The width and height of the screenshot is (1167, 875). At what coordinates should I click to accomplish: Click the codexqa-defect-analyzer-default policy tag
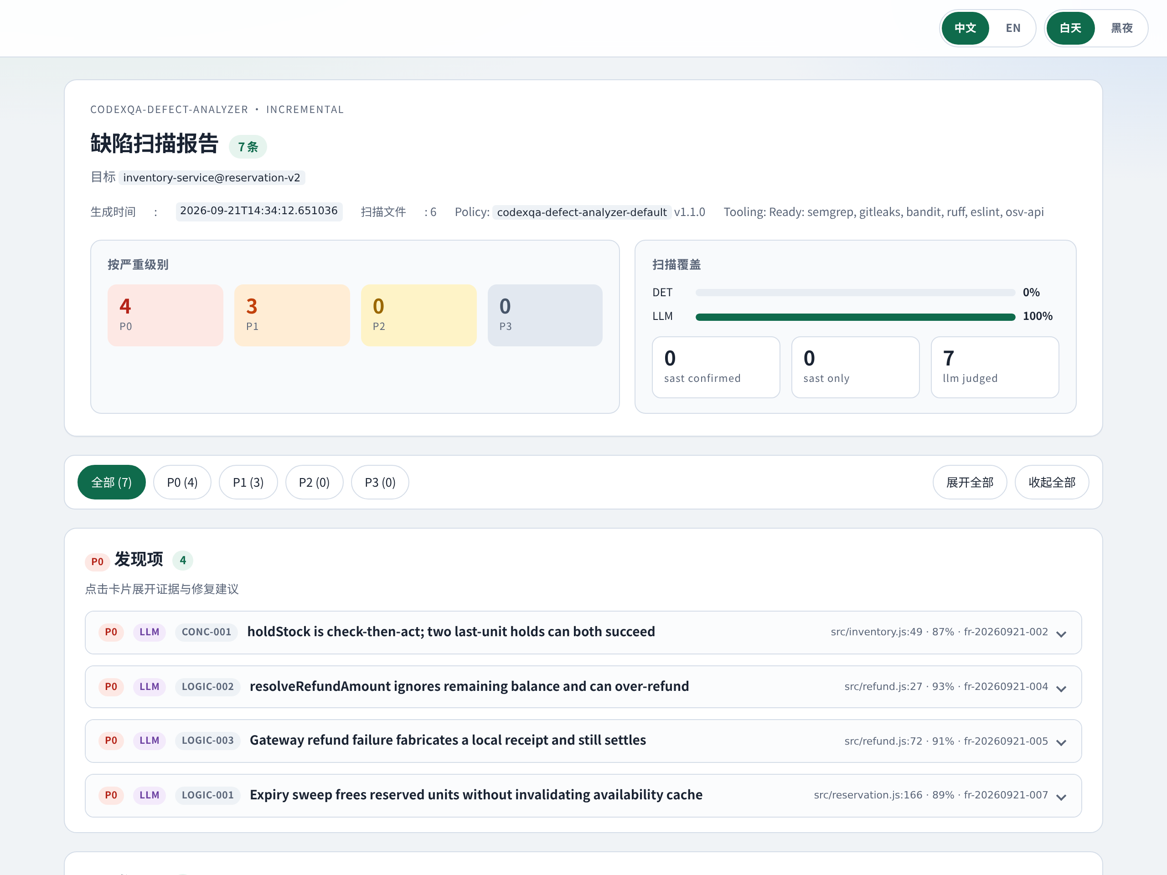click(x=582, y=212)
